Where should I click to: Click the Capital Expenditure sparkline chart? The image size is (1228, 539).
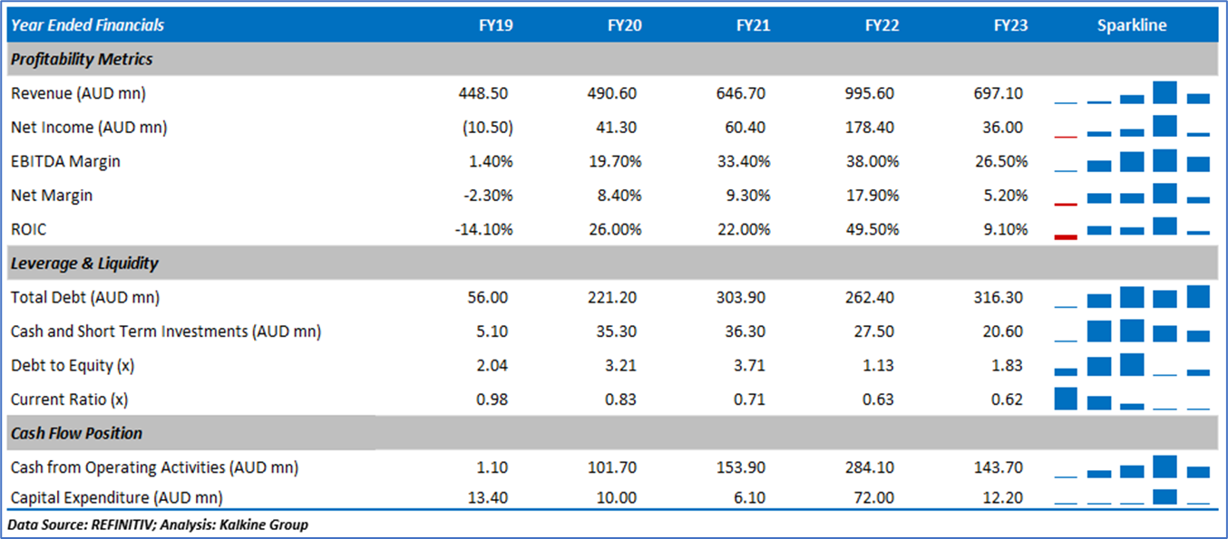pyautogui.click(x=1132, y=496)
